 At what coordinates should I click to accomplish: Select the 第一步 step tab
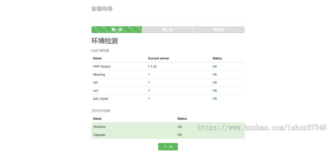(117, 30)
